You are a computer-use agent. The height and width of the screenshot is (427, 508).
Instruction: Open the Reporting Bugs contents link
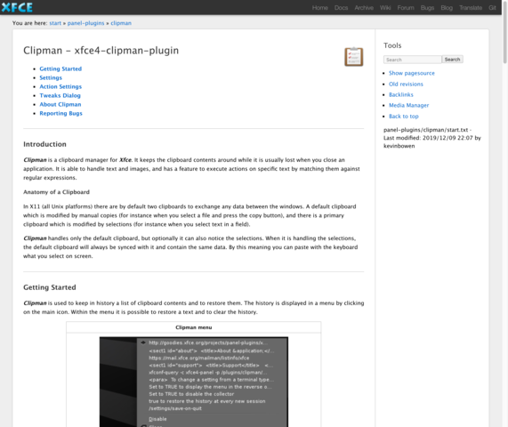(60, 113)
